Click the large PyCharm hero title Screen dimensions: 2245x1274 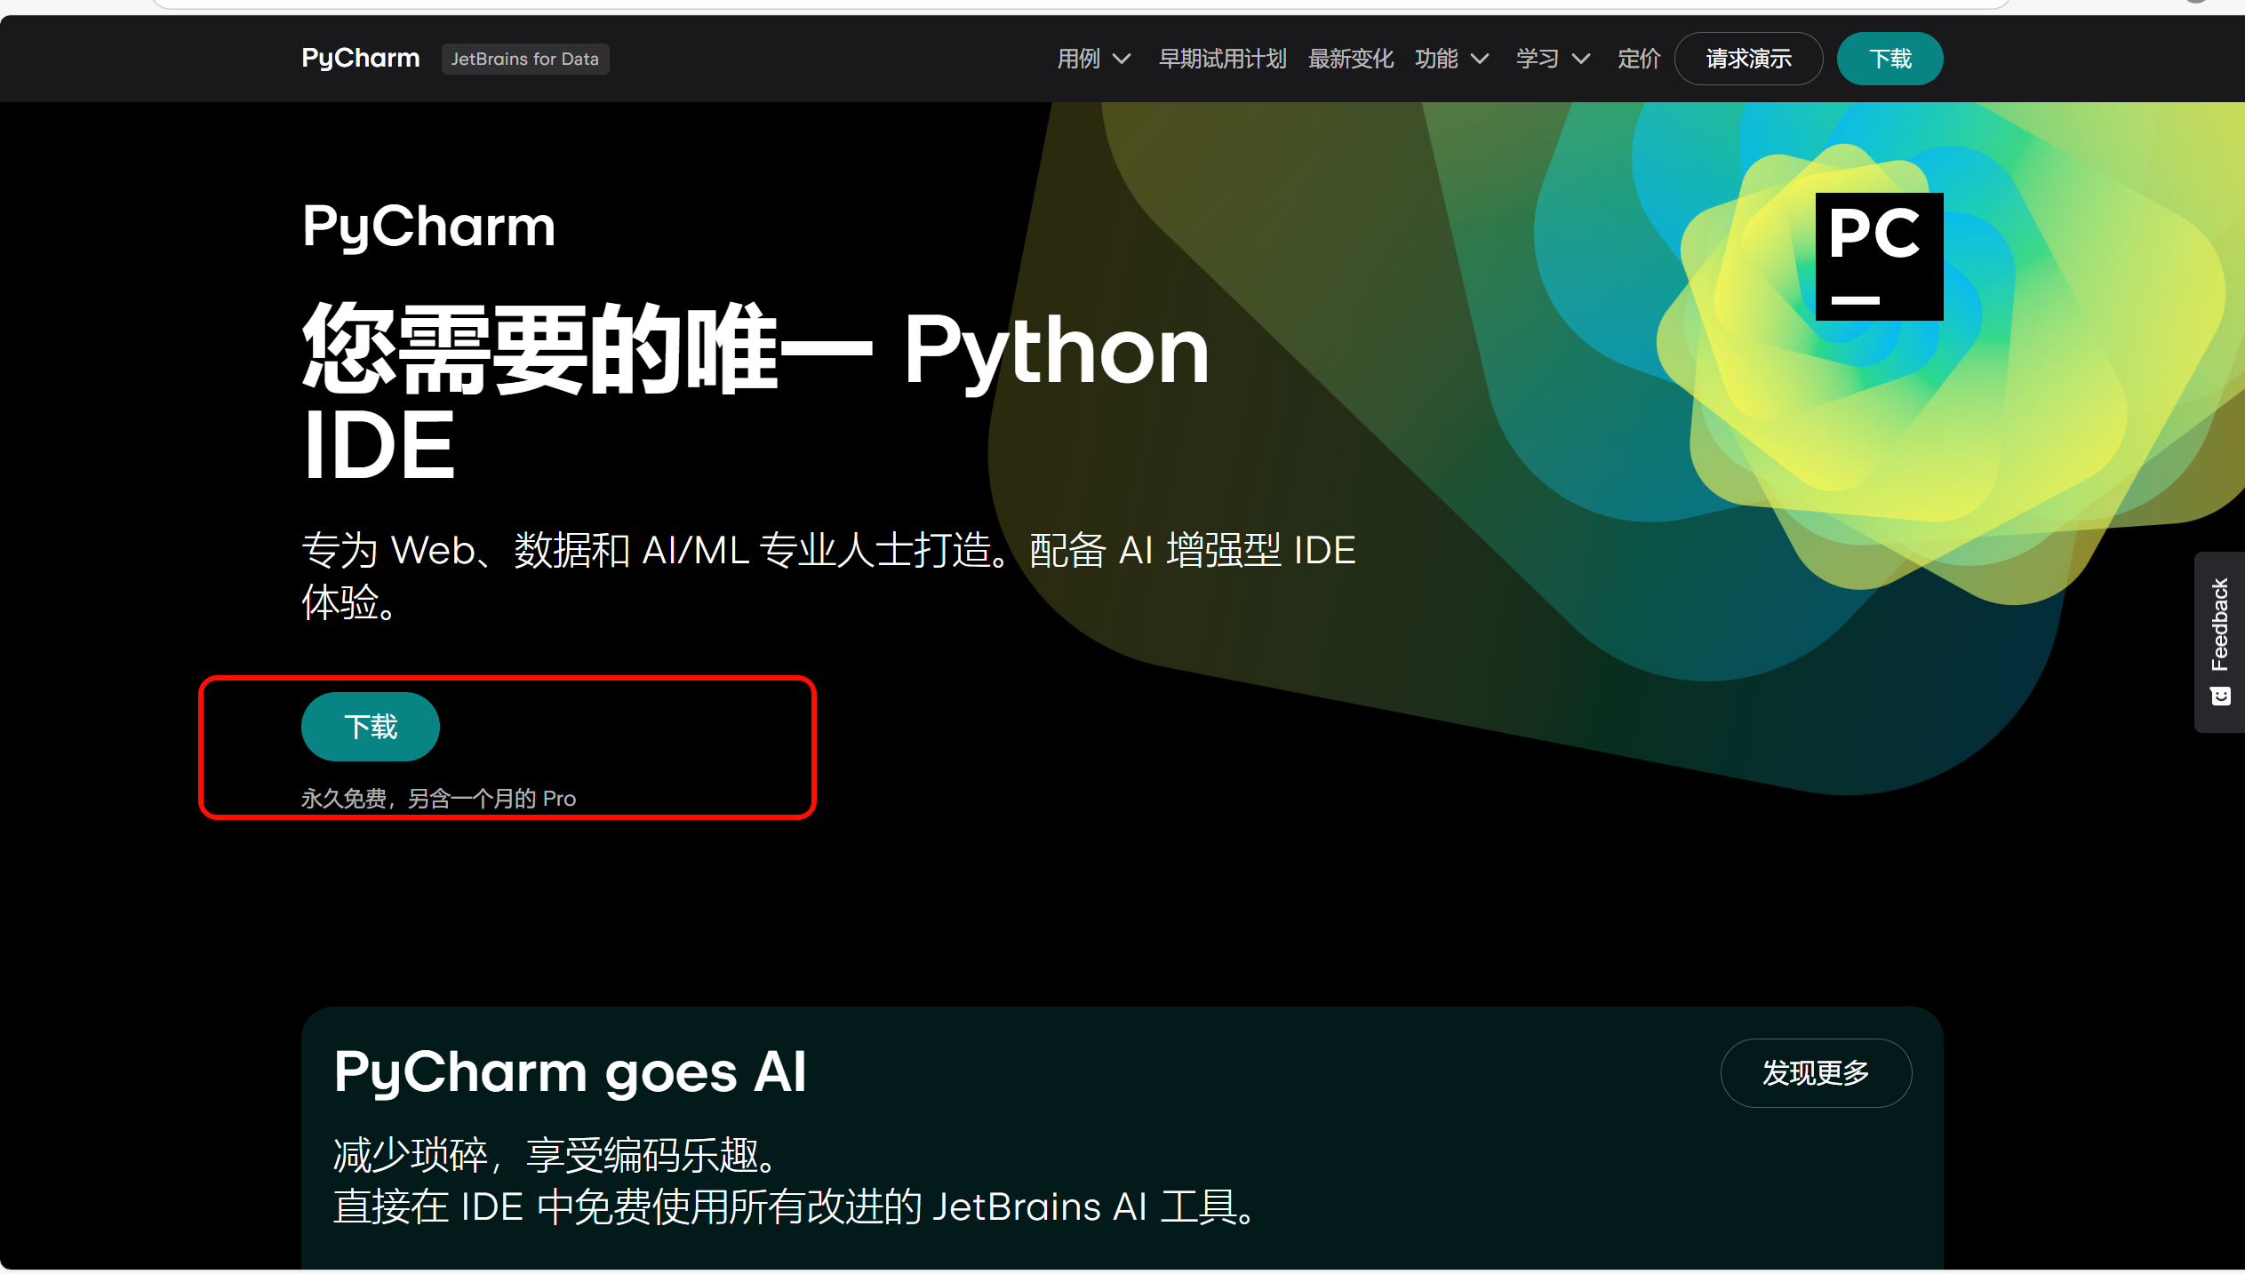pyautogui.click(x=428, y=226)
